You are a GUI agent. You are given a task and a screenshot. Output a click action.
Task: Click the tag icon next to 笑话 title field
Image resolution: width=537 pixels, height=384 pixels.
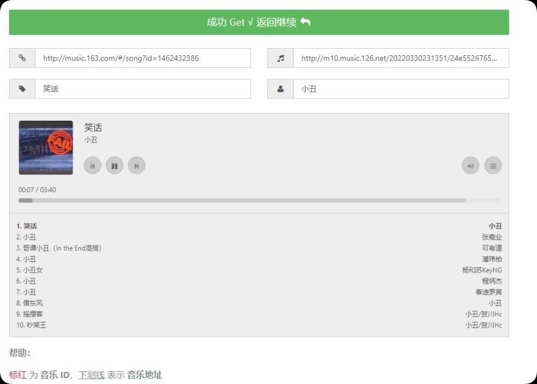tap(22, 88)
